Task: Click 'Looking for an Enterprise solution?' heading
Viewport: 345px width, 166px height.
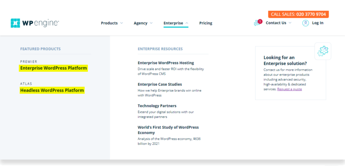Action: pos(285,61)
